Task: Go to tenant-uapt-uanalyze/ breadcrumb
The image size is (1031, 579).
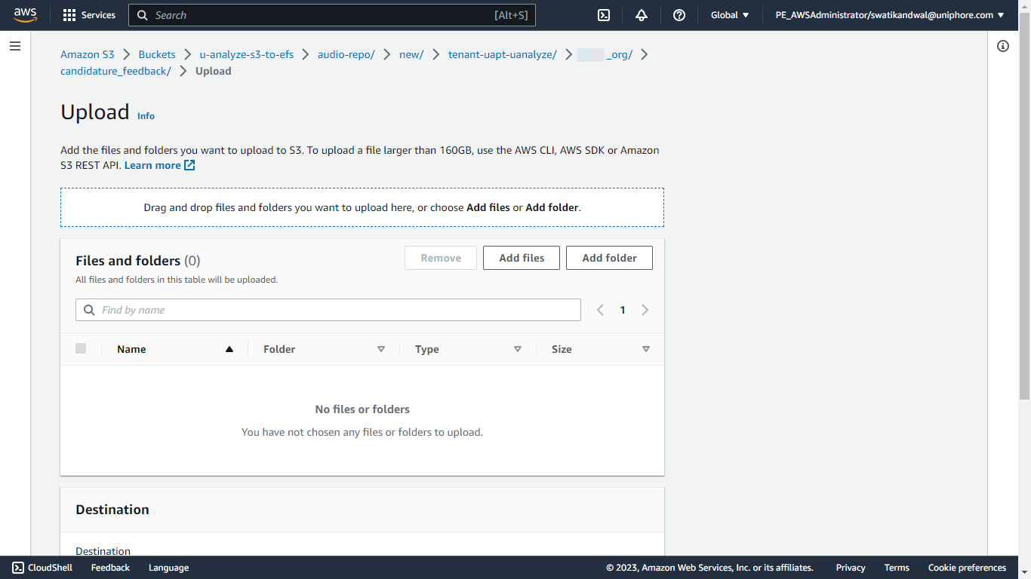Action: tap(503, 54)
